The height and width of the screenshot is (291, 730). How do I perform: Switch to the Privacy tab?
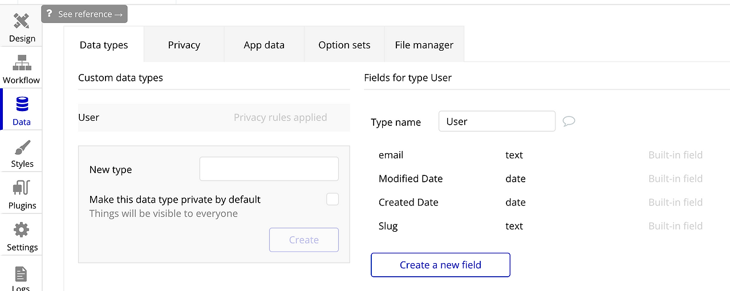[x=184, y=45]
